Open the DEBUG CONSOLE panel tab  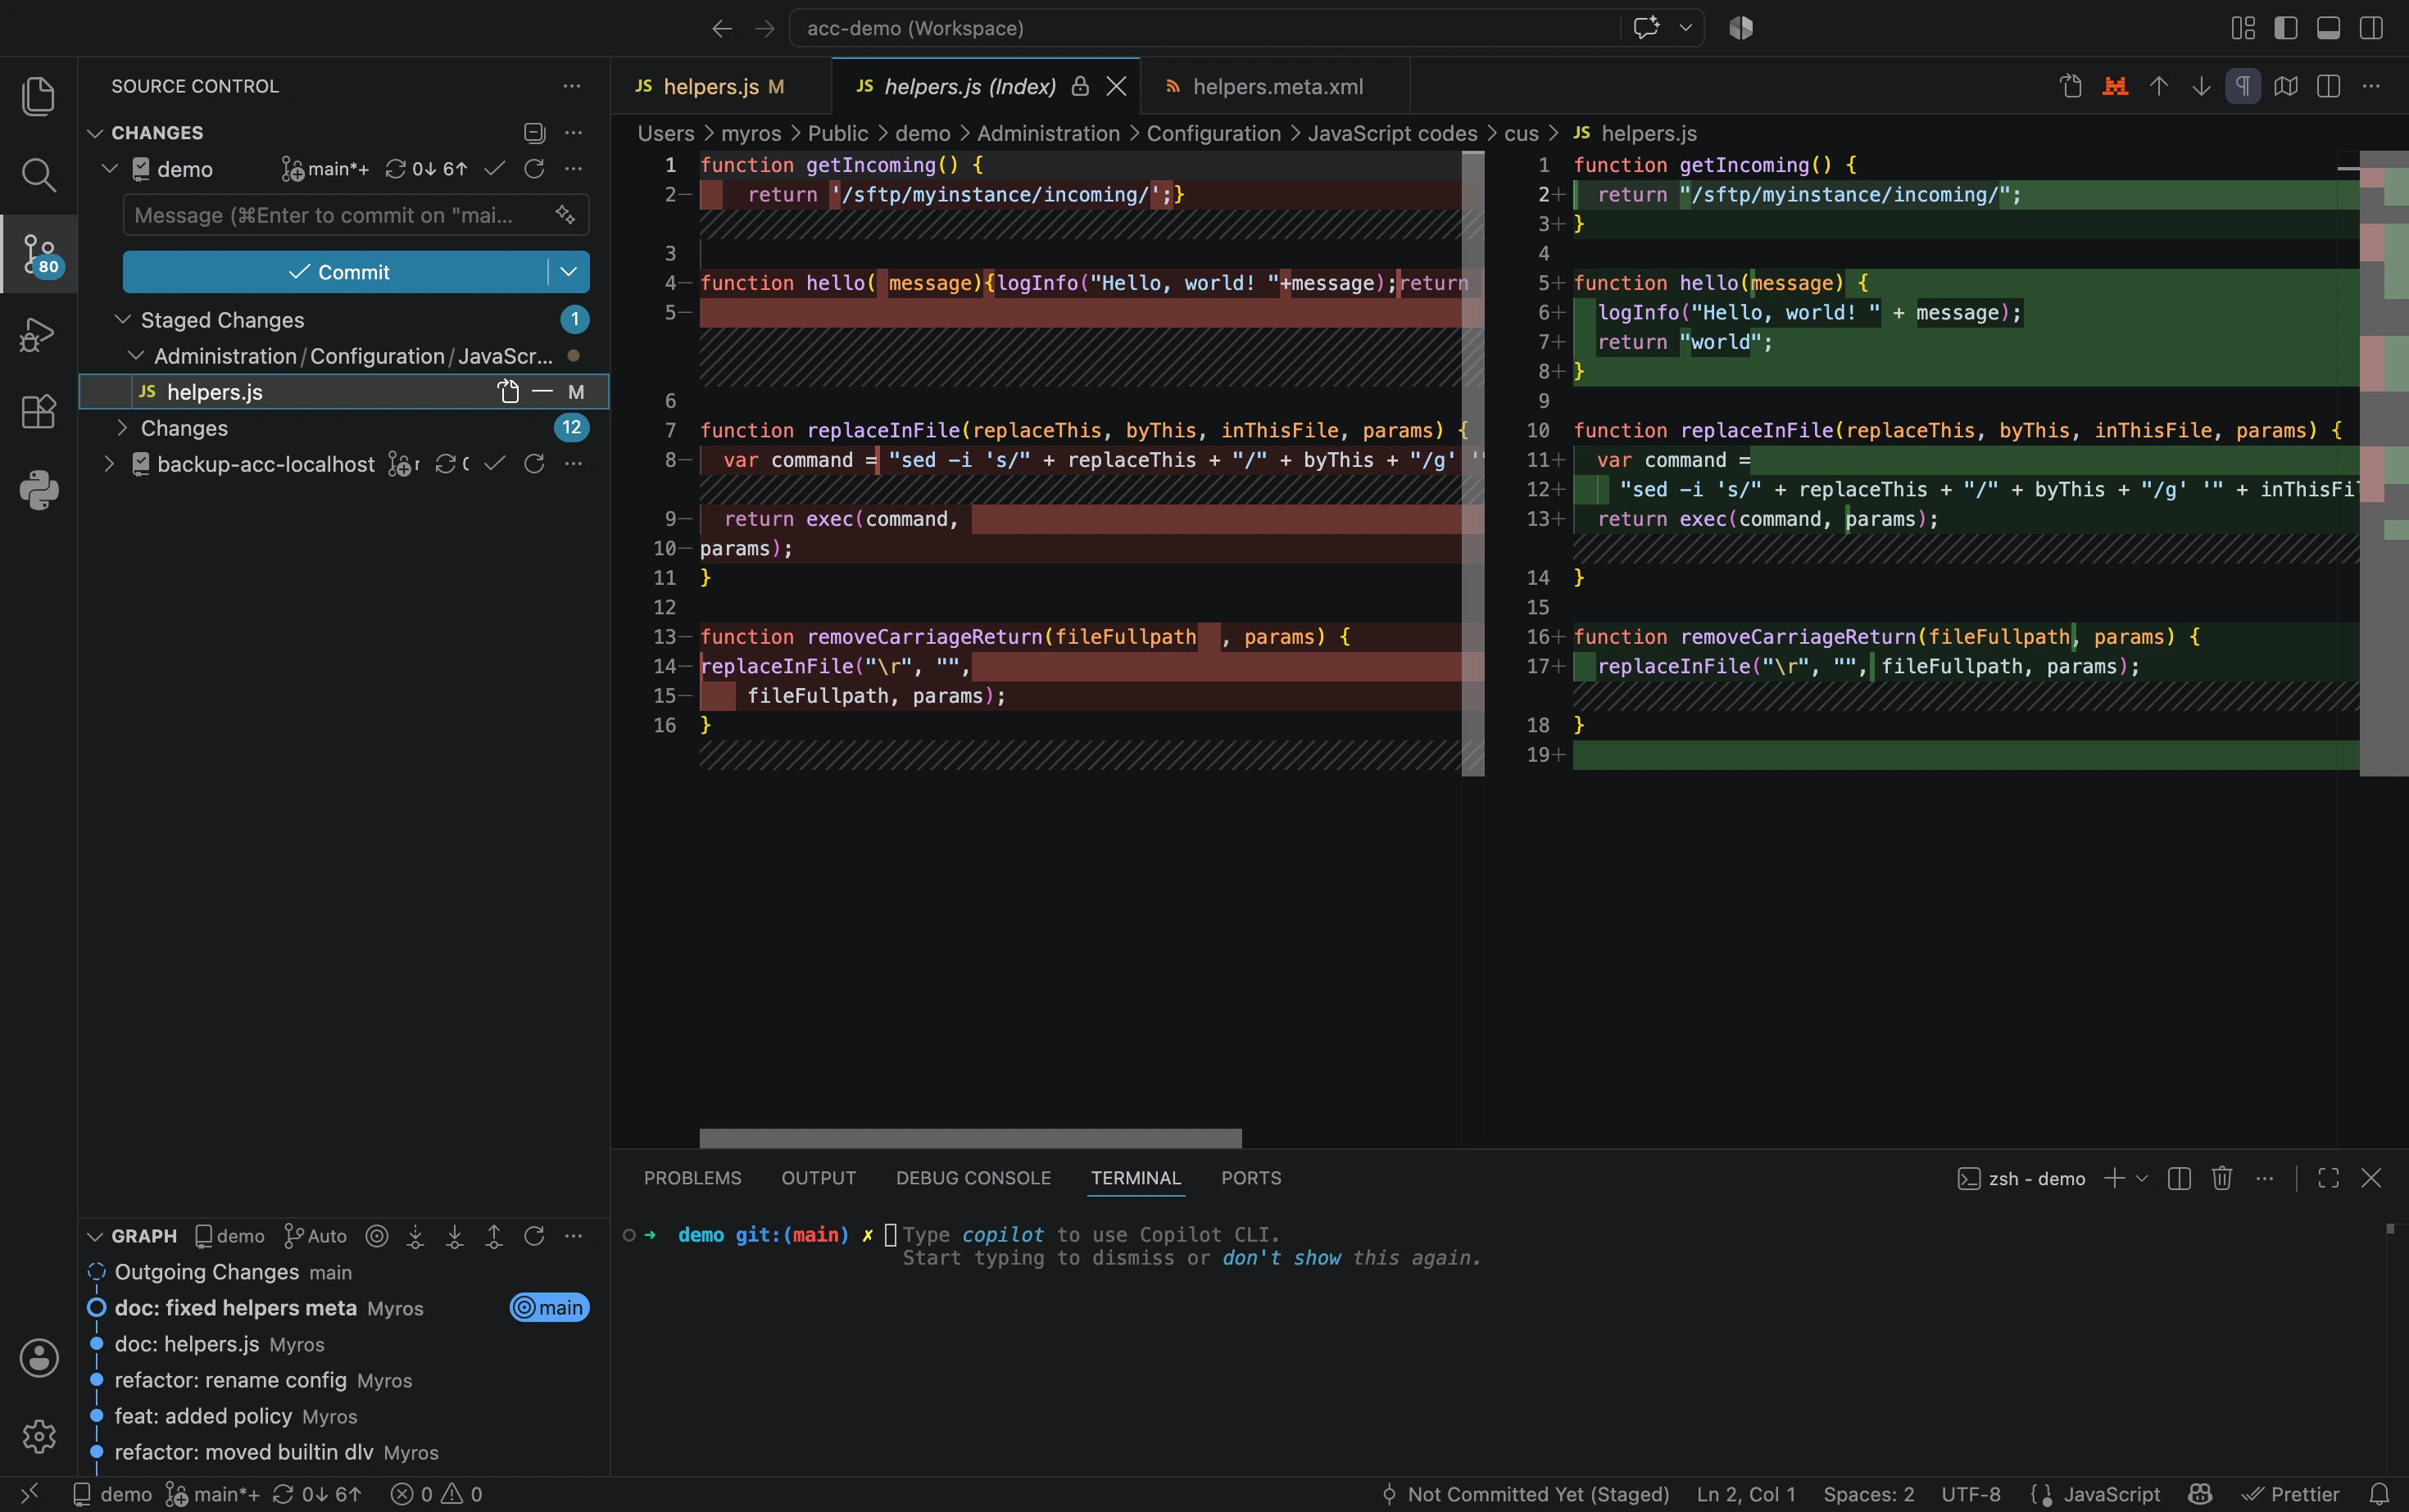[973, 1178]
